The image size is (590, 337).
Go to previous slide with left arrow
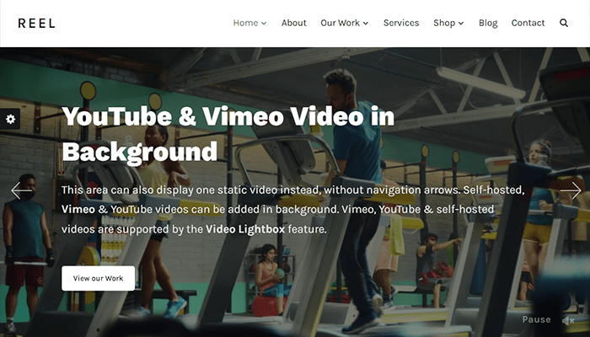click(x=21, y=190)
